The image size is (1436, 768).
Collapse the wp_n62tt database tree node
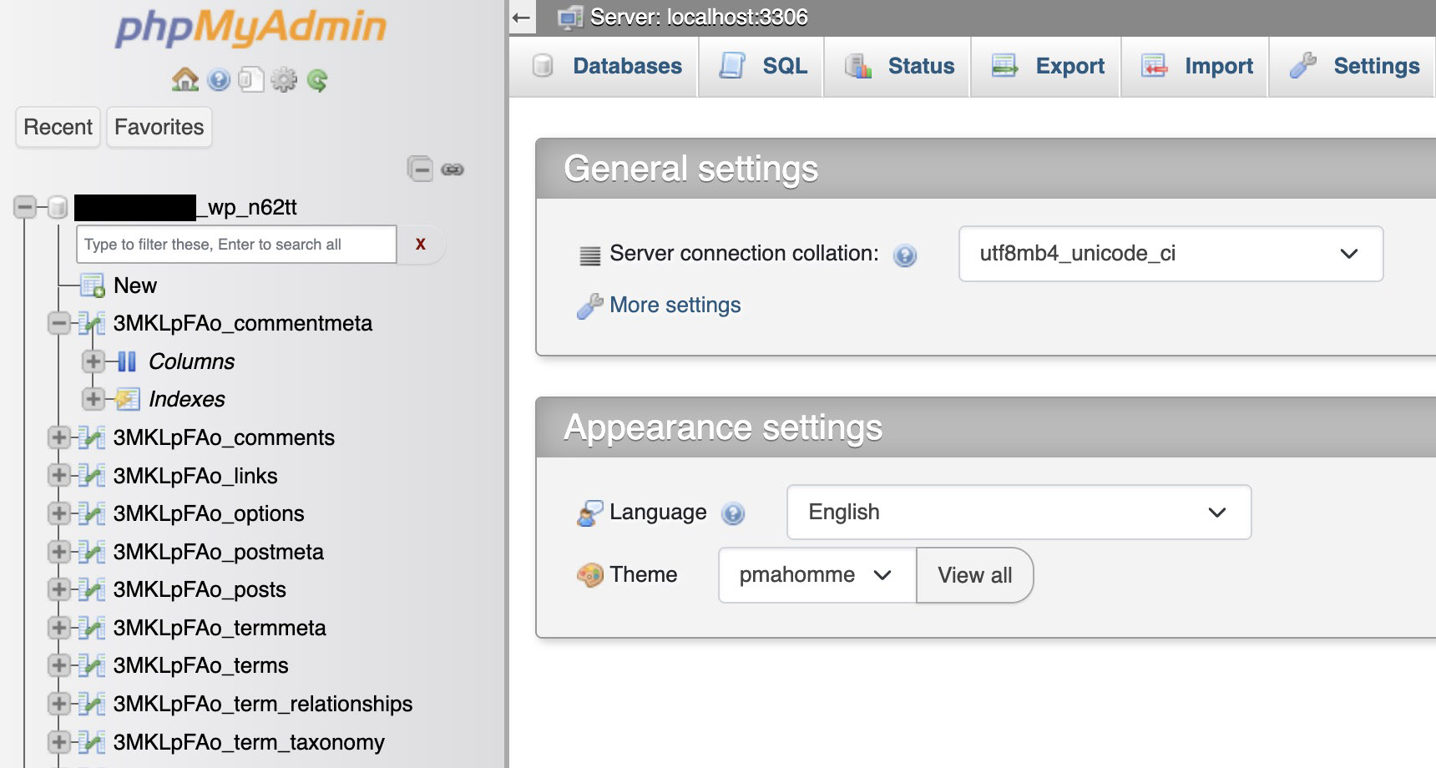(x=25, y=207)
